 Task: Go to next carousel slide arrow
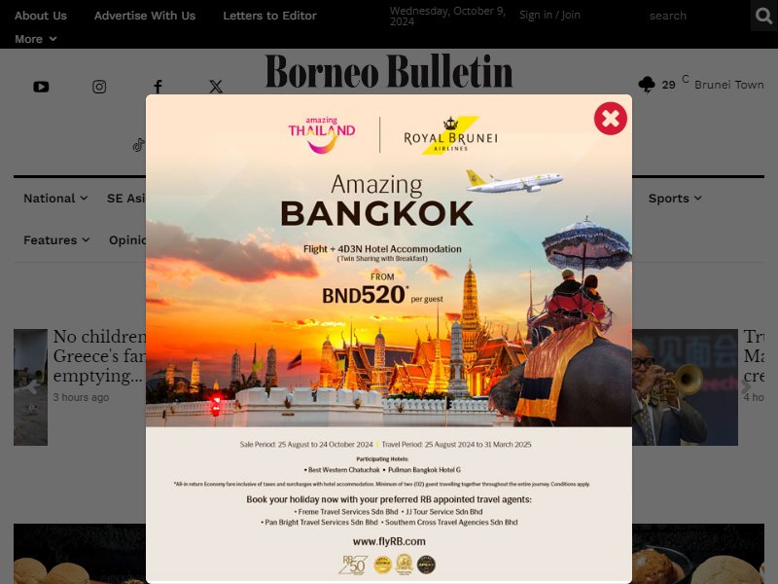pyautogui.click(x=746, y=386)
